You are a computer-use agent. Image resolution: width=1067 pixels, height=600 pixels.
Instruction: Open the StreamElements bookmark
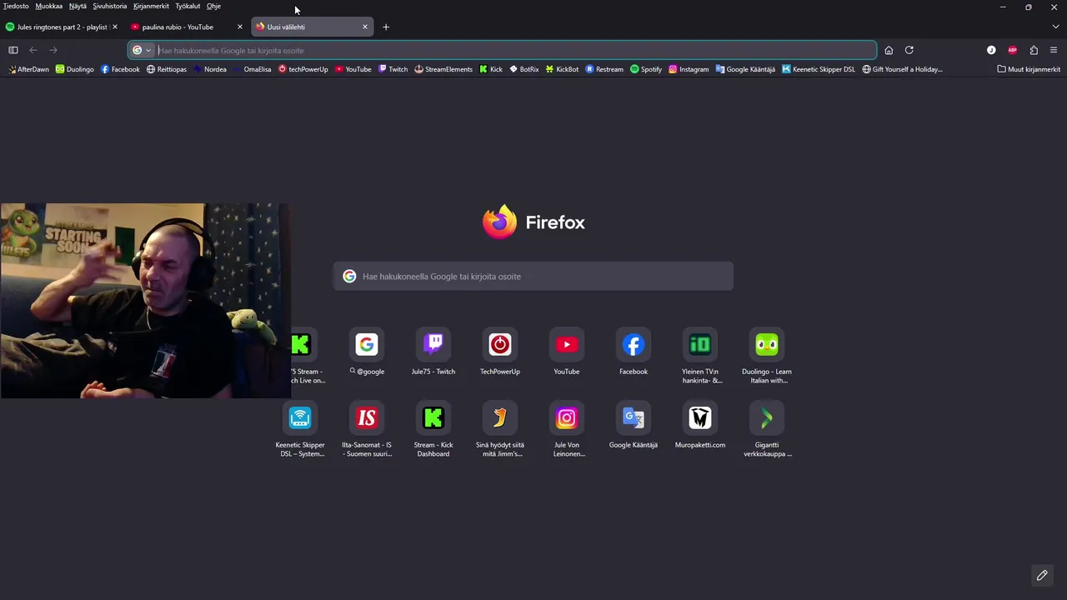(x=443, y=69)
